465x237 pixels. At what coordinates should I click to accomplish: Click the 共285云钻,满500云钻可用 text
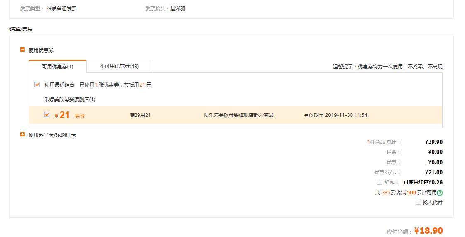click(x=406, y=193)
